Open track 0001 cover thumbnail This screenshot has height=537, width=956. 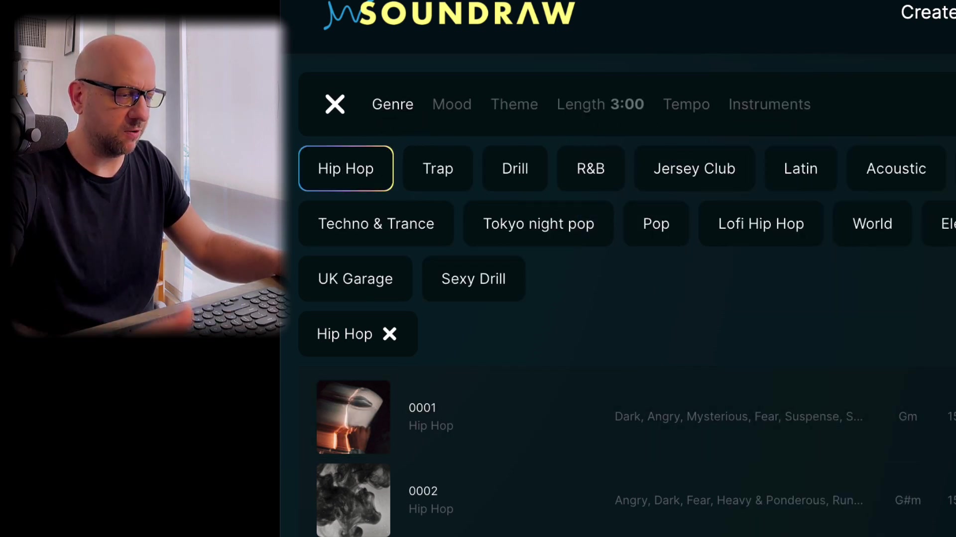coord(354,417)
